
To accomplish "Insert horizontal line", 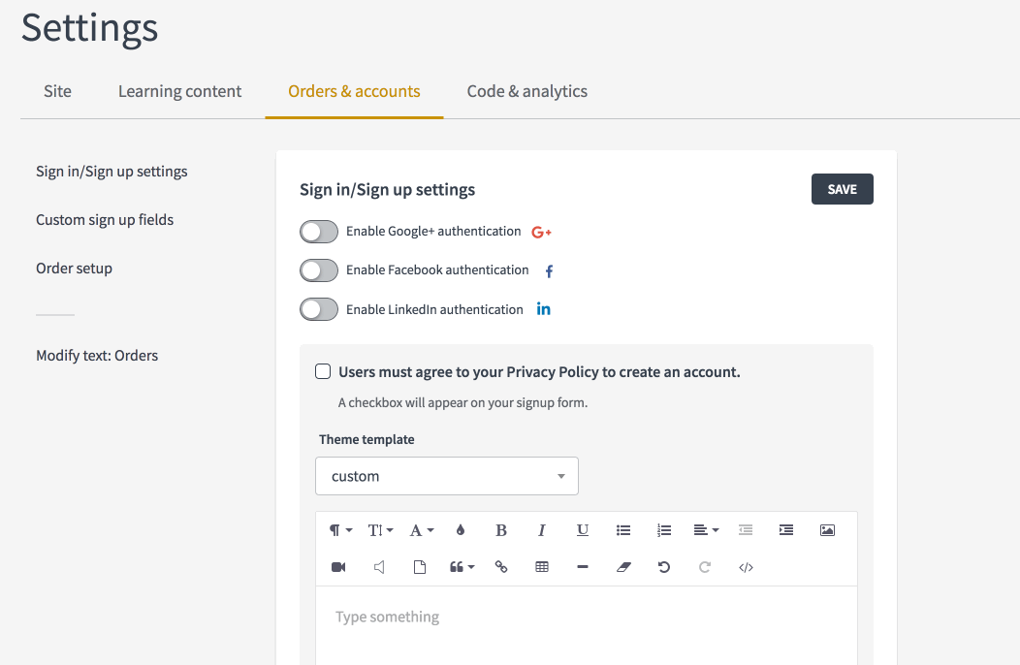I will point(582,567).
